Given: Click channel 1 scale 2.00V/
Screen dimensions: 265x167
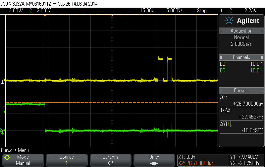Looking at the screenshot, I should click(16, 11).
